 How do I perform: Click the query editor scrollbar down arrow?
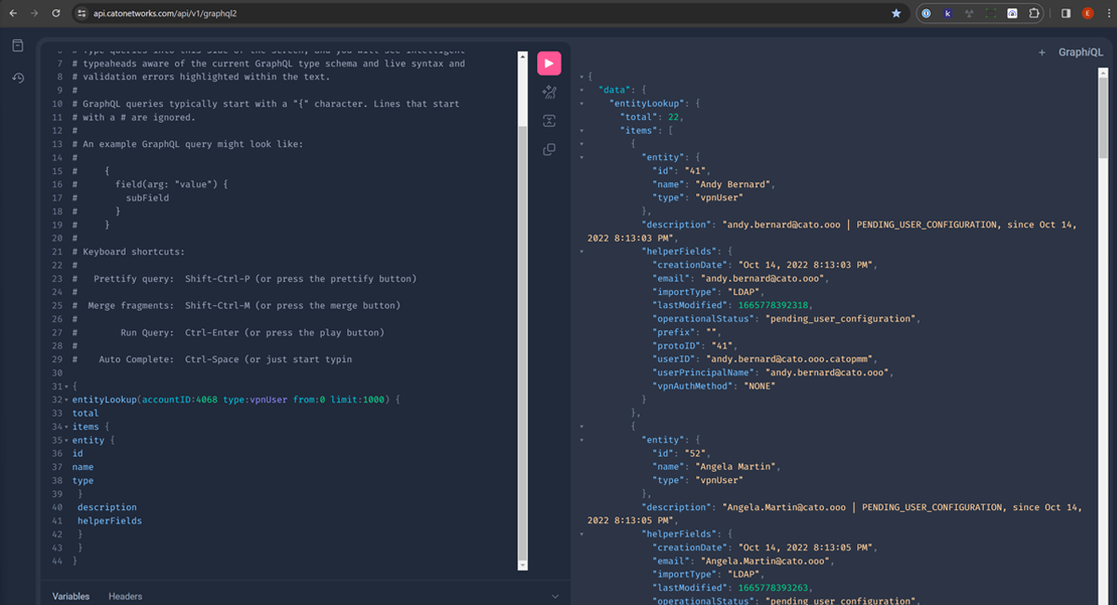(522, 565)
